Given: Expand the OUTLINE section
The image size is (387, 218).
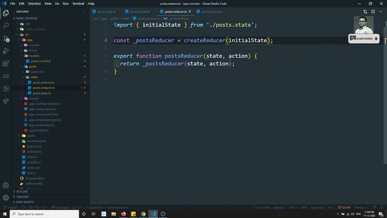Looking at the screenshot, I should tap(21, 191).
